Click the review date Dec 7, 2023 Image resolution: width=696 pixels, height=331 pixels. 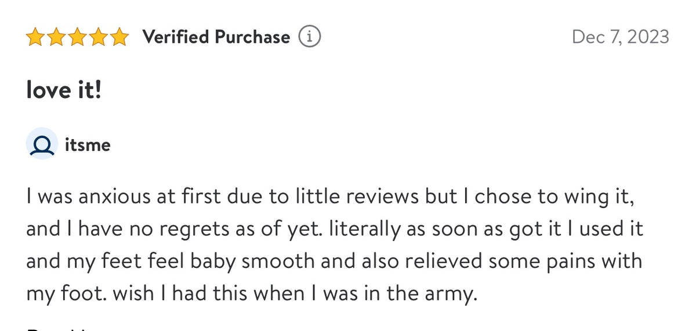pos(620,38)
